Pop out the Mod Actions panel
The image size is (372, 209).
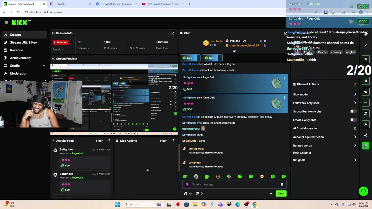[173, 141]
